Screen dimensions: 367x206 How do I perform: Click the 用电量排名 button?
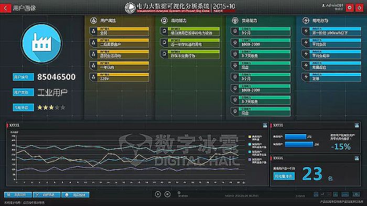(x=284, y=176)
